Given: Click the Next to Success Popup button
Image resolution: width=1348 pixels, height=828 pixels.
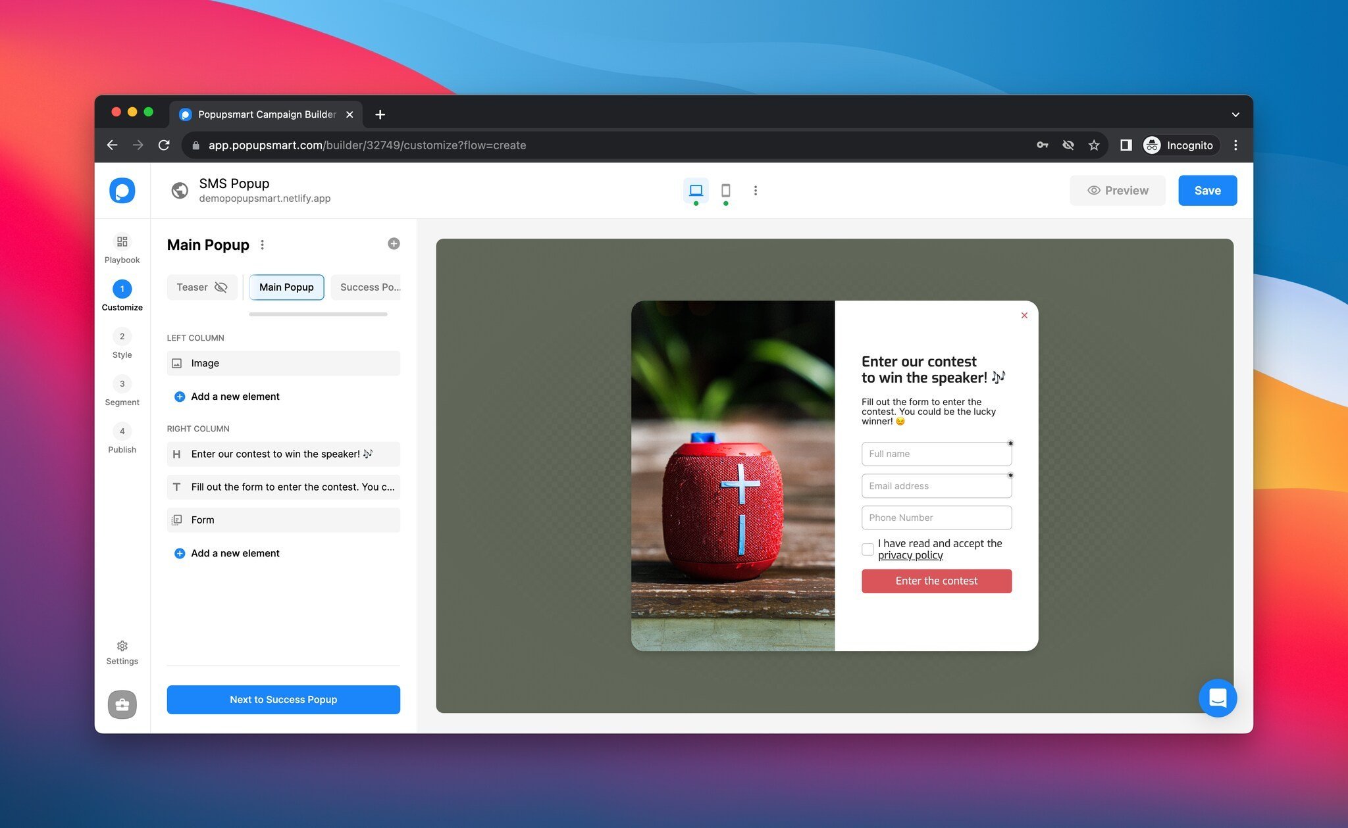Looking at the screenshot, I should [x=283, y=699].
